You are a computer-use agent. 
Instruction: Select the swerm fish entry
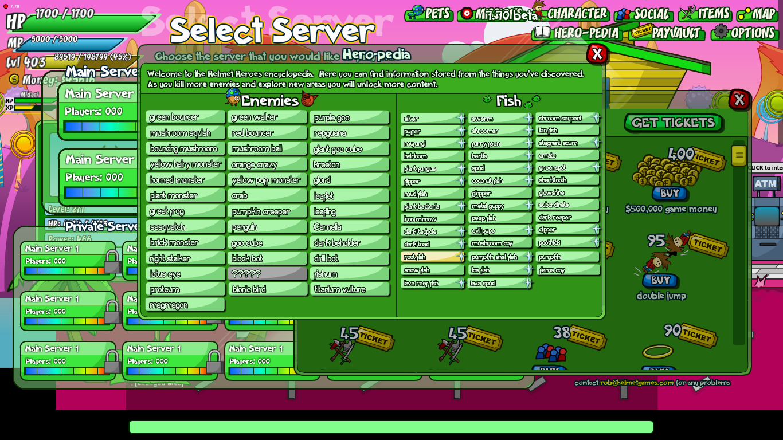point(500,119)
